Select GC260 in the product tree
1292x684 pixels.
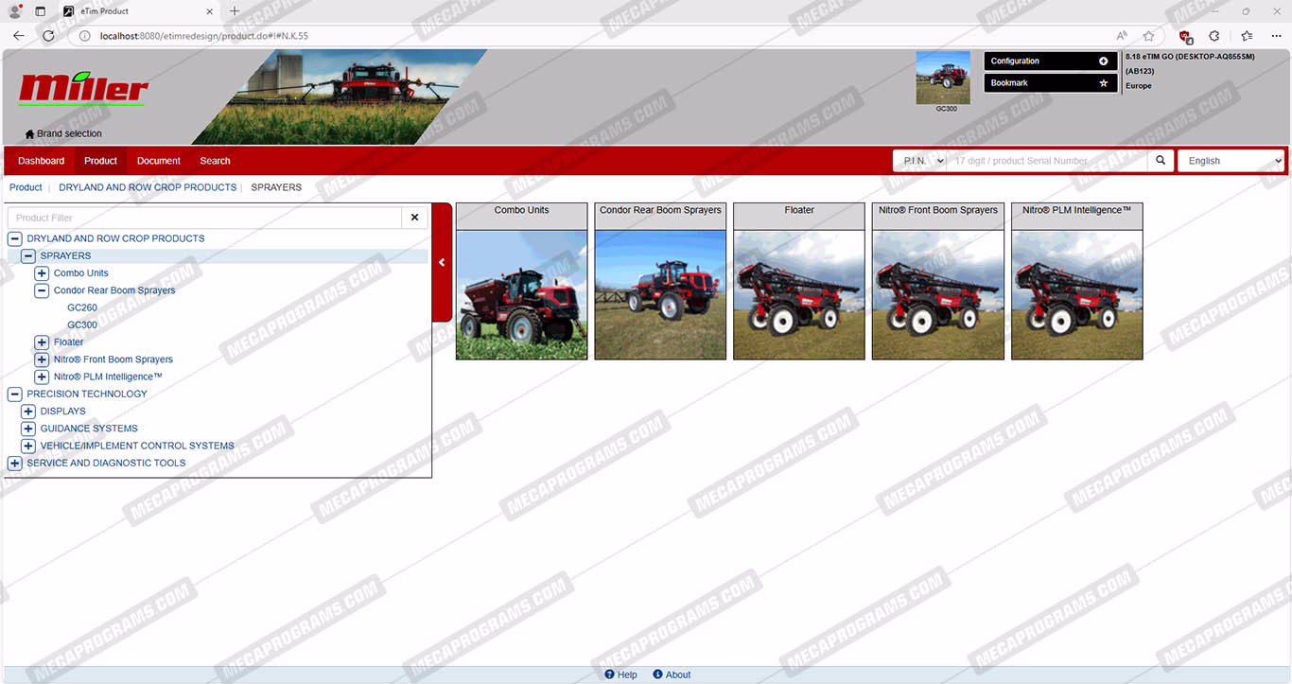point(82,307)
